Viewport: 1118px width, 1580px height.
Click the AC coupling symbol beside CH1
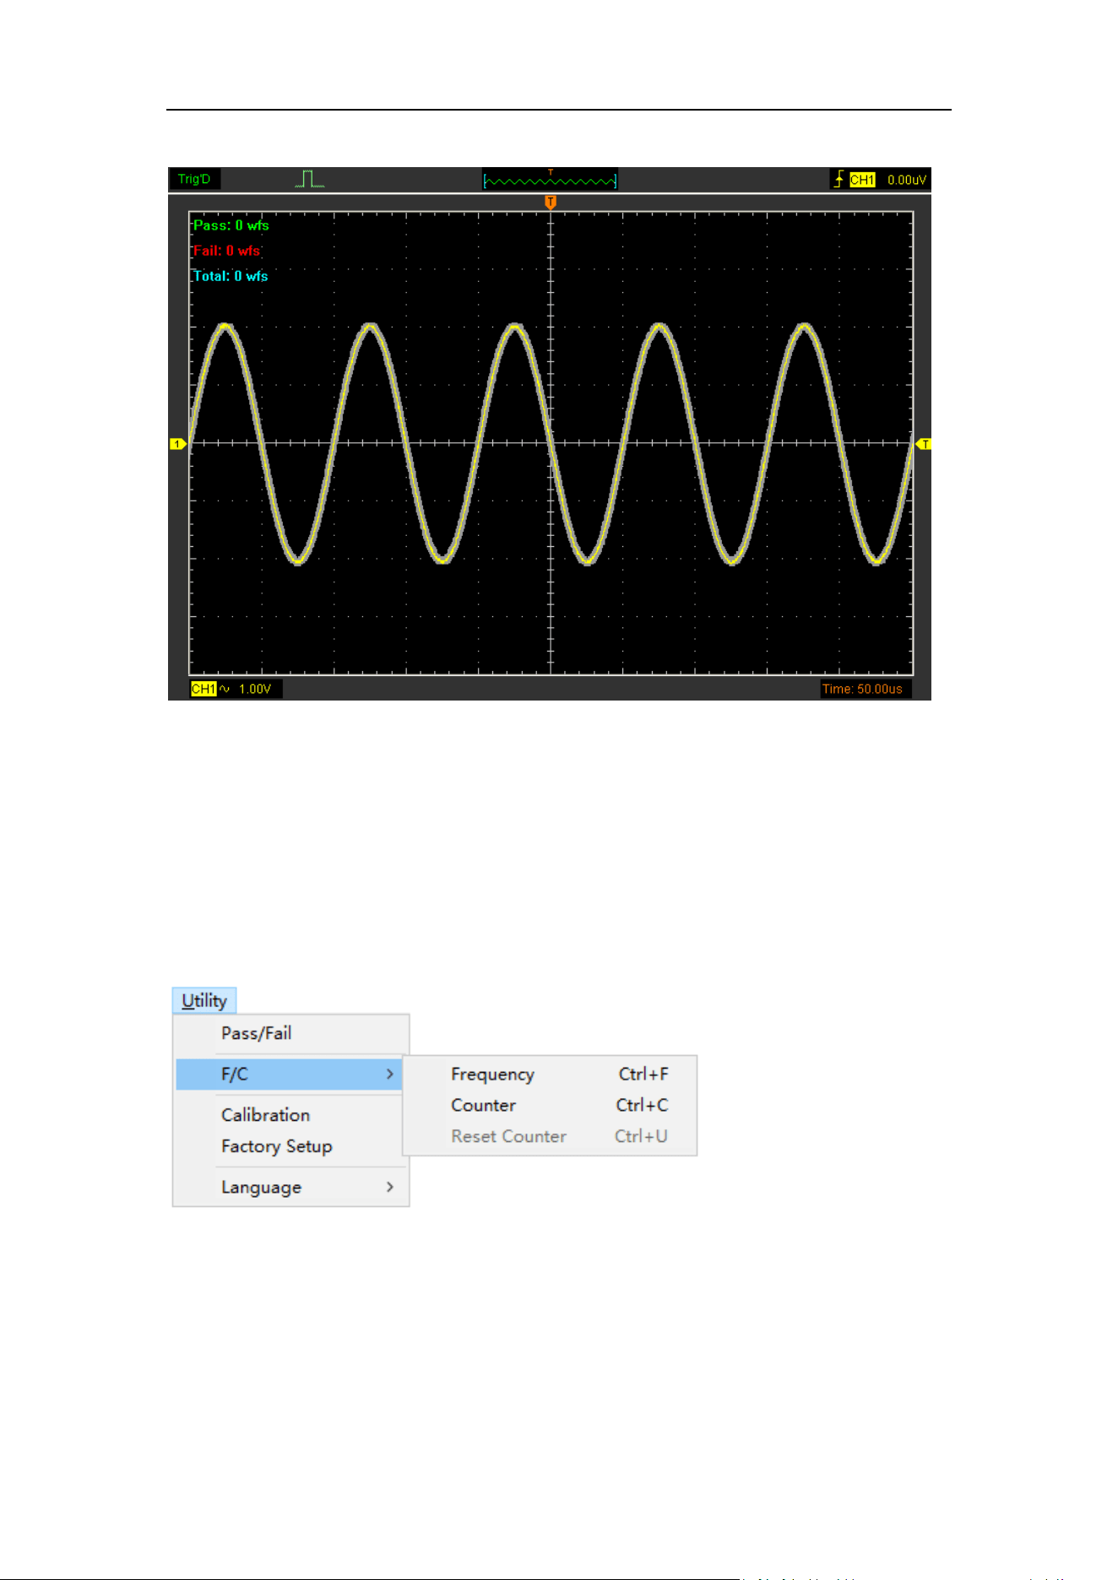pyautogui.click(x=225, y=689)
